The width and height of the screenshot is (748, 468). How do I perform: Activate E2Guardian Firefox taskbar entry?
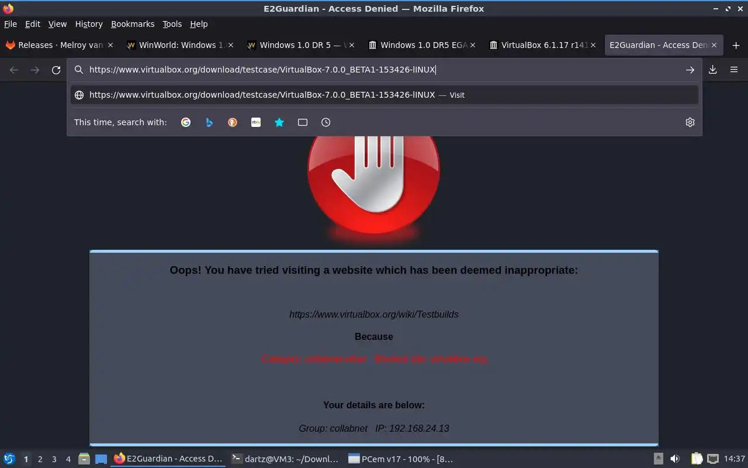pyautogui.click(x=168, y=459)
